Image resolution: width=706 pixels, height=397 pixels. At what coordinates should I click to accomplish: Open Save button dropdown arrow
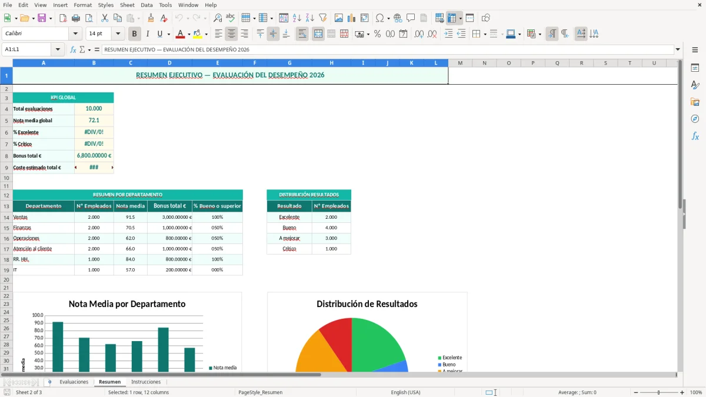click(x=51, y=18)
